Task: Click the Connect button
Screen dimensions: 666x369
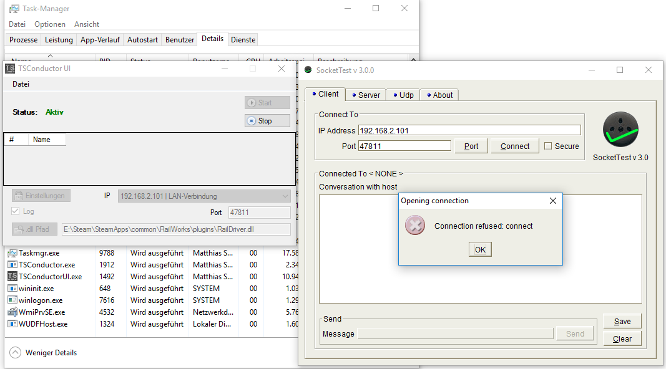Action: click(515, 146)
